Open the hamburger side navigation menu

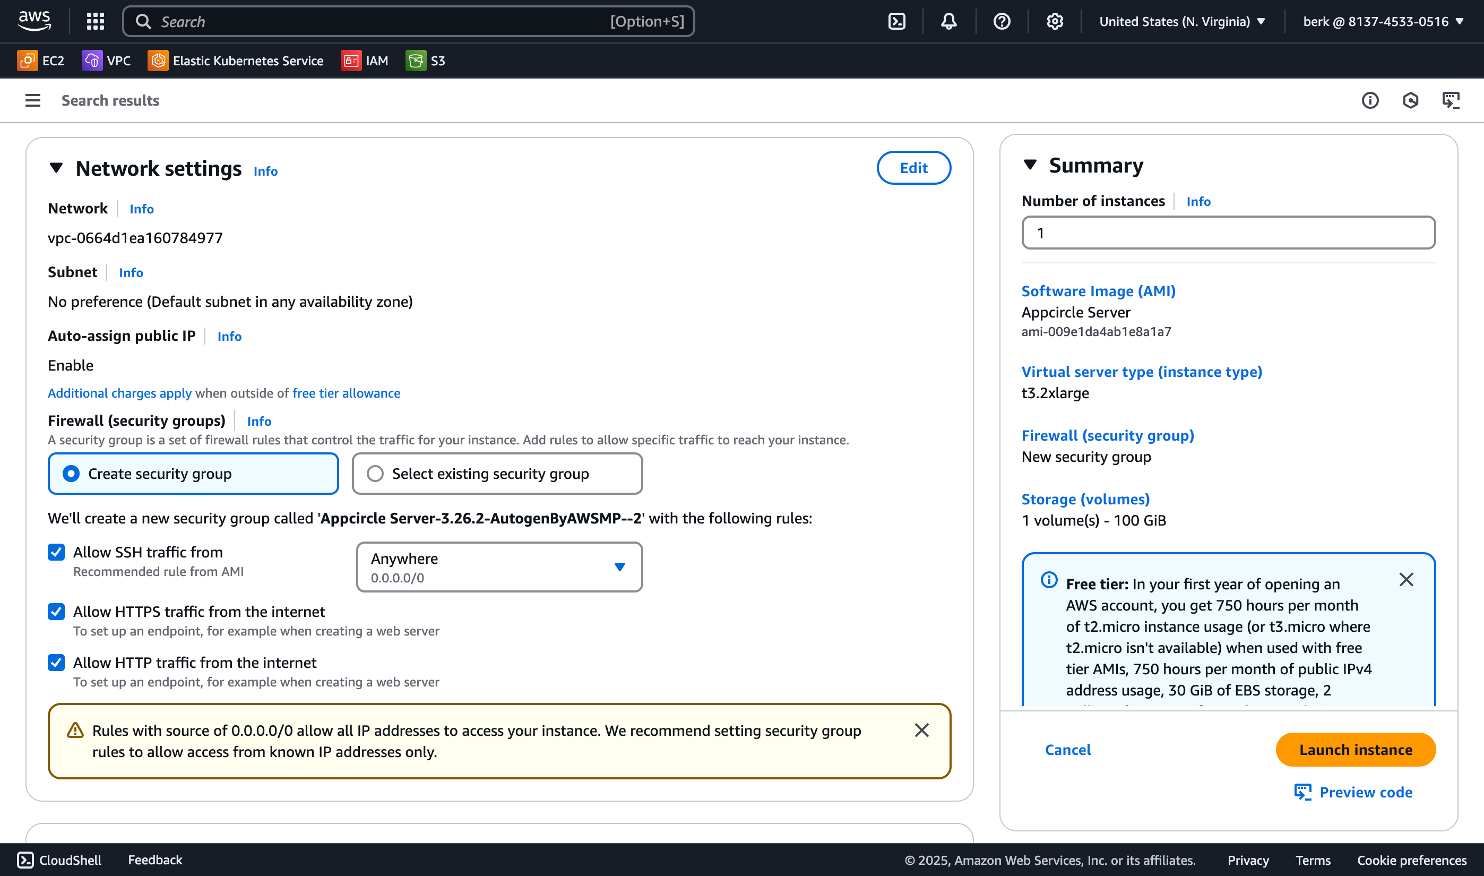click(x=33, y=100)
